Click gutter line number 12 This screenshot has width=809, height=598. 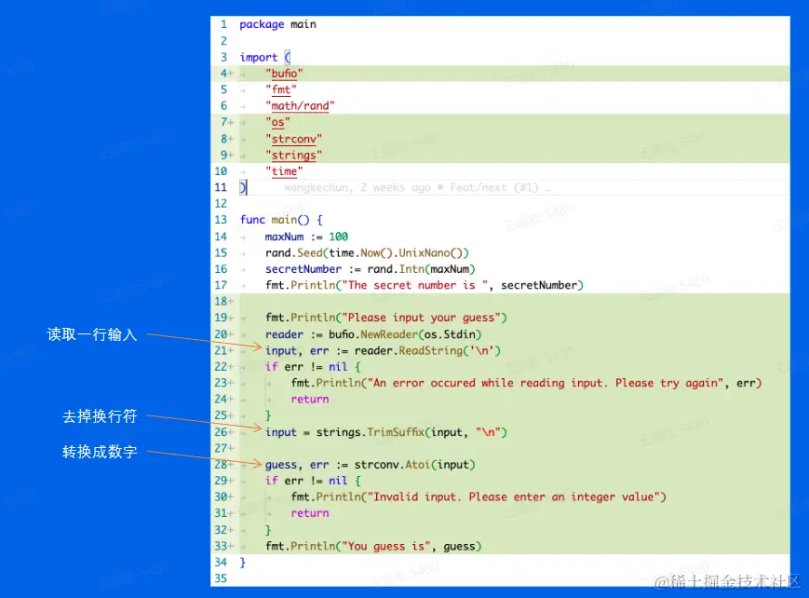(221, 204)
